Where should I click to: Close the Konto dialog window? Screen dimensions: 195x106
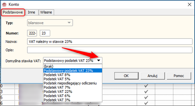189,5
